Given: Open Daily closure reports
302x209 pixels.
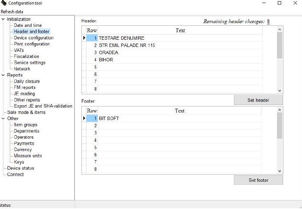Looking at the screenshot, I should pyautogui.click(x=27, y=81).
